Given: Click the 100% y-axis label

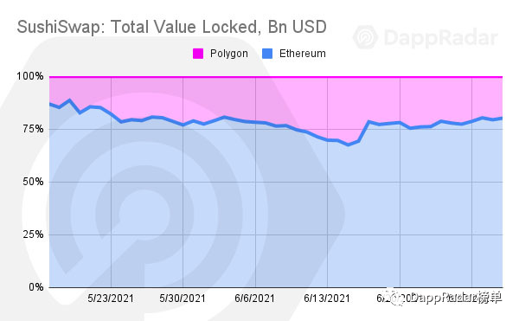Looking at the screenshot, I should click(30, 76).
